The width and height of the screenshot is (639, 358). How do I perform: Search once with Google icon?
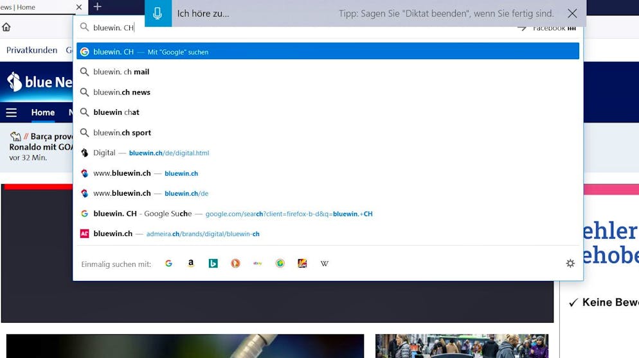coord(168,264)
